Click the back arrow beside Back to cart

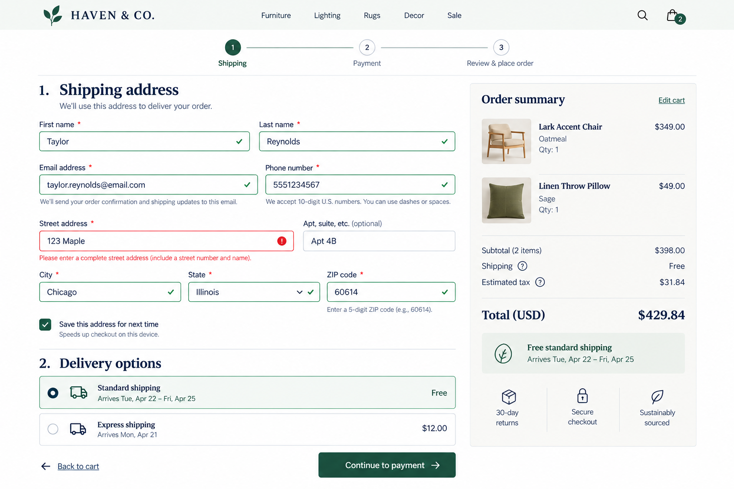pyautogui.click(x=46, y=467)
